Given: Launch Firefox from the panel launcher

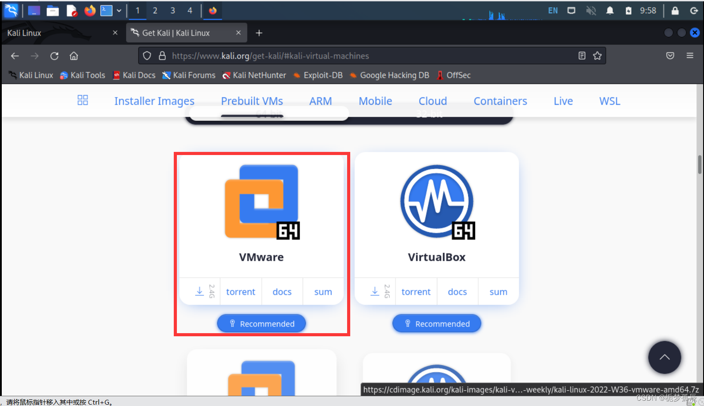Looking at the screenshot, I should click(90, 11).
